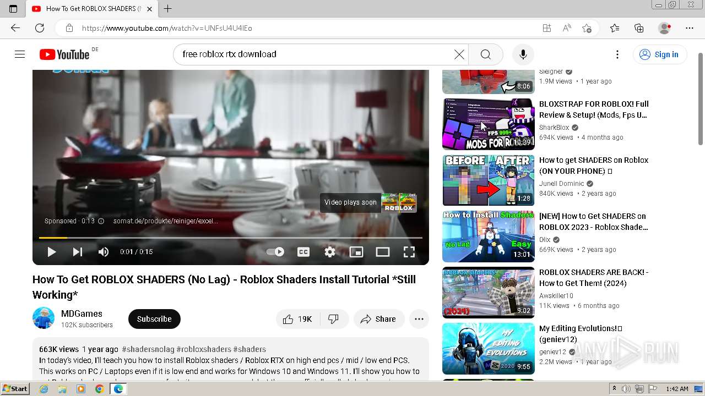Open read aloud icon in address bar
705x396 pixels.
567,28
